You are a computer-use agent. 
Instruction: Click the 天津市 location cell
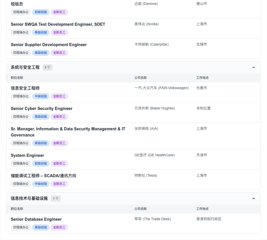point(202,155)
